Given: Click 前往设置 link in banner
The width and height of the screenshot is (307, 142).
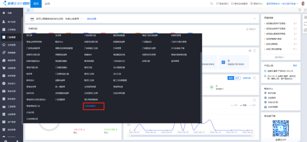Looking at the screenshot, I should tap(92, 19).
